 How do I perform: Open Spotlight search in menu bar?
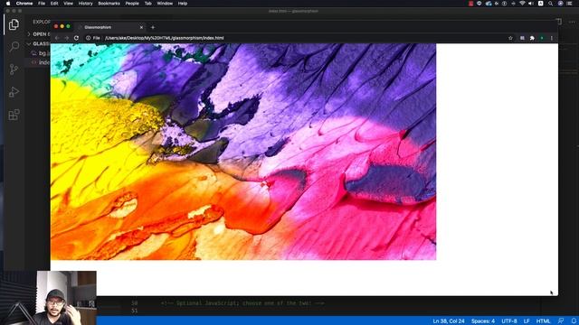coord(551,4)
